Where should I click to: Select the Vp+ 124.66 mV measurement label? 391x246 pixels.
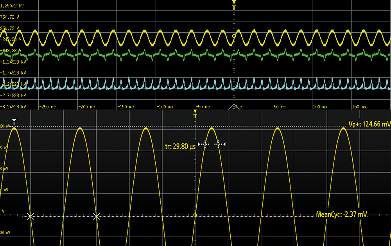click(x=369, y=124)
